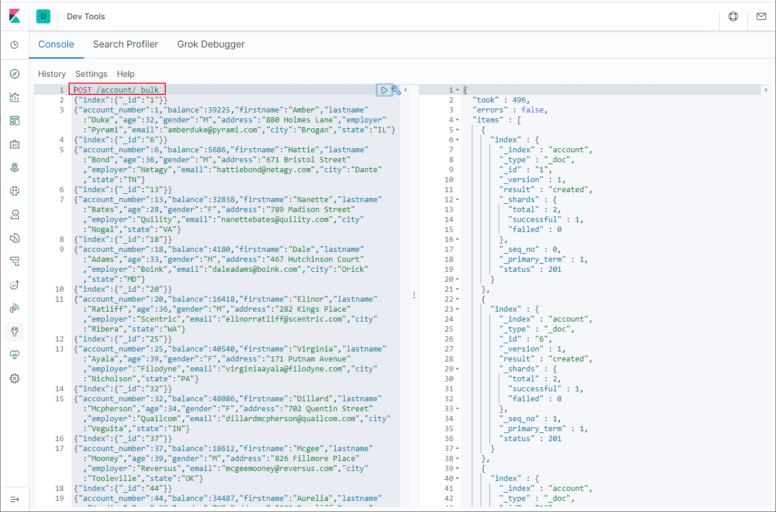
Task: Run the bulk request with play icon
Action: click(x=384, y=90)
